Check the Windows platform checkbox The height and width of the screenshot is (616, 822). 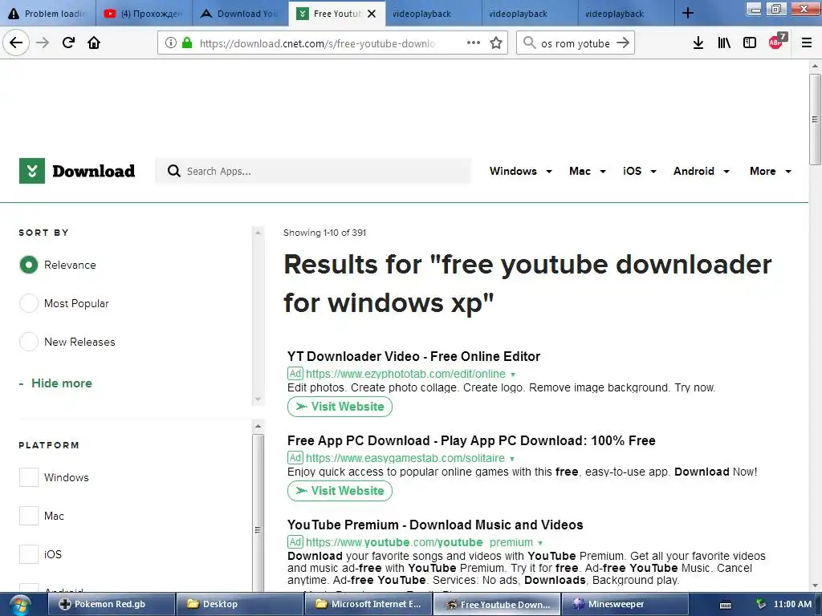coord(29,477)
